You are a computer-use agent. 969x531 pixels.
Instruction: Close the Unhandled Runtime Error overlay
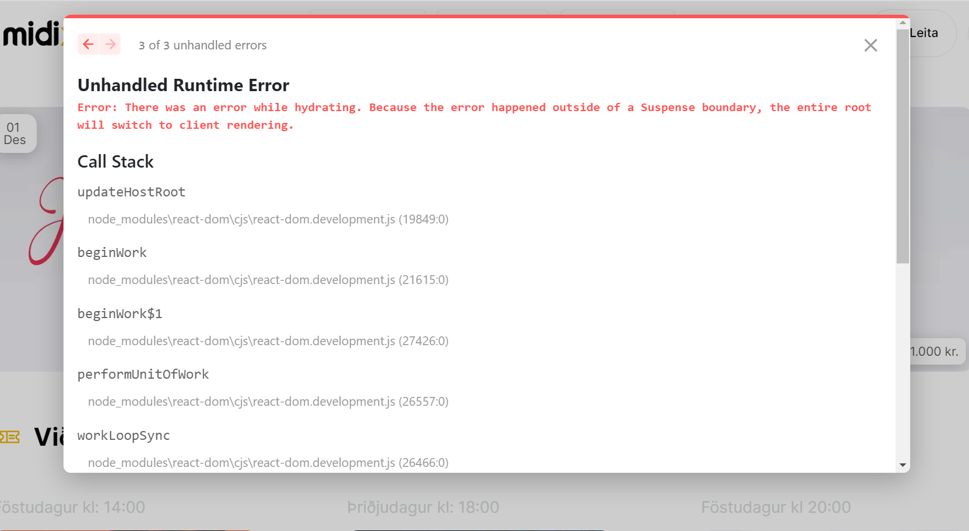[870, 45]
